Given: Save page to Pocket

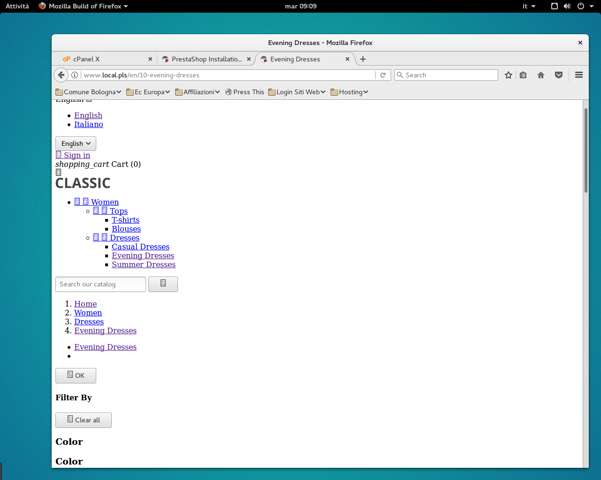Looking at the screenshot, I should point(559,75).
